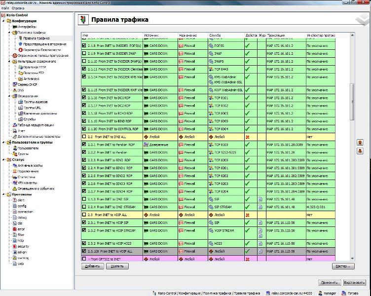Click the rules table vertical scrollbar thumb
371x296 pixels.
pyautogui.click(x=352, y=102)
